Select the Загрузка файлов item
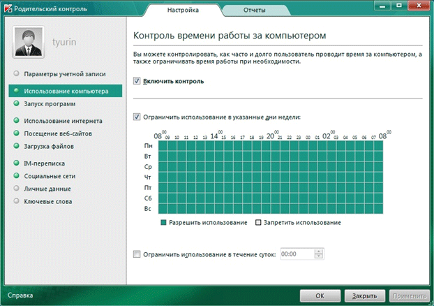This screenshot has width=434, height=306. pyautogui.click(x=49, y=146)
